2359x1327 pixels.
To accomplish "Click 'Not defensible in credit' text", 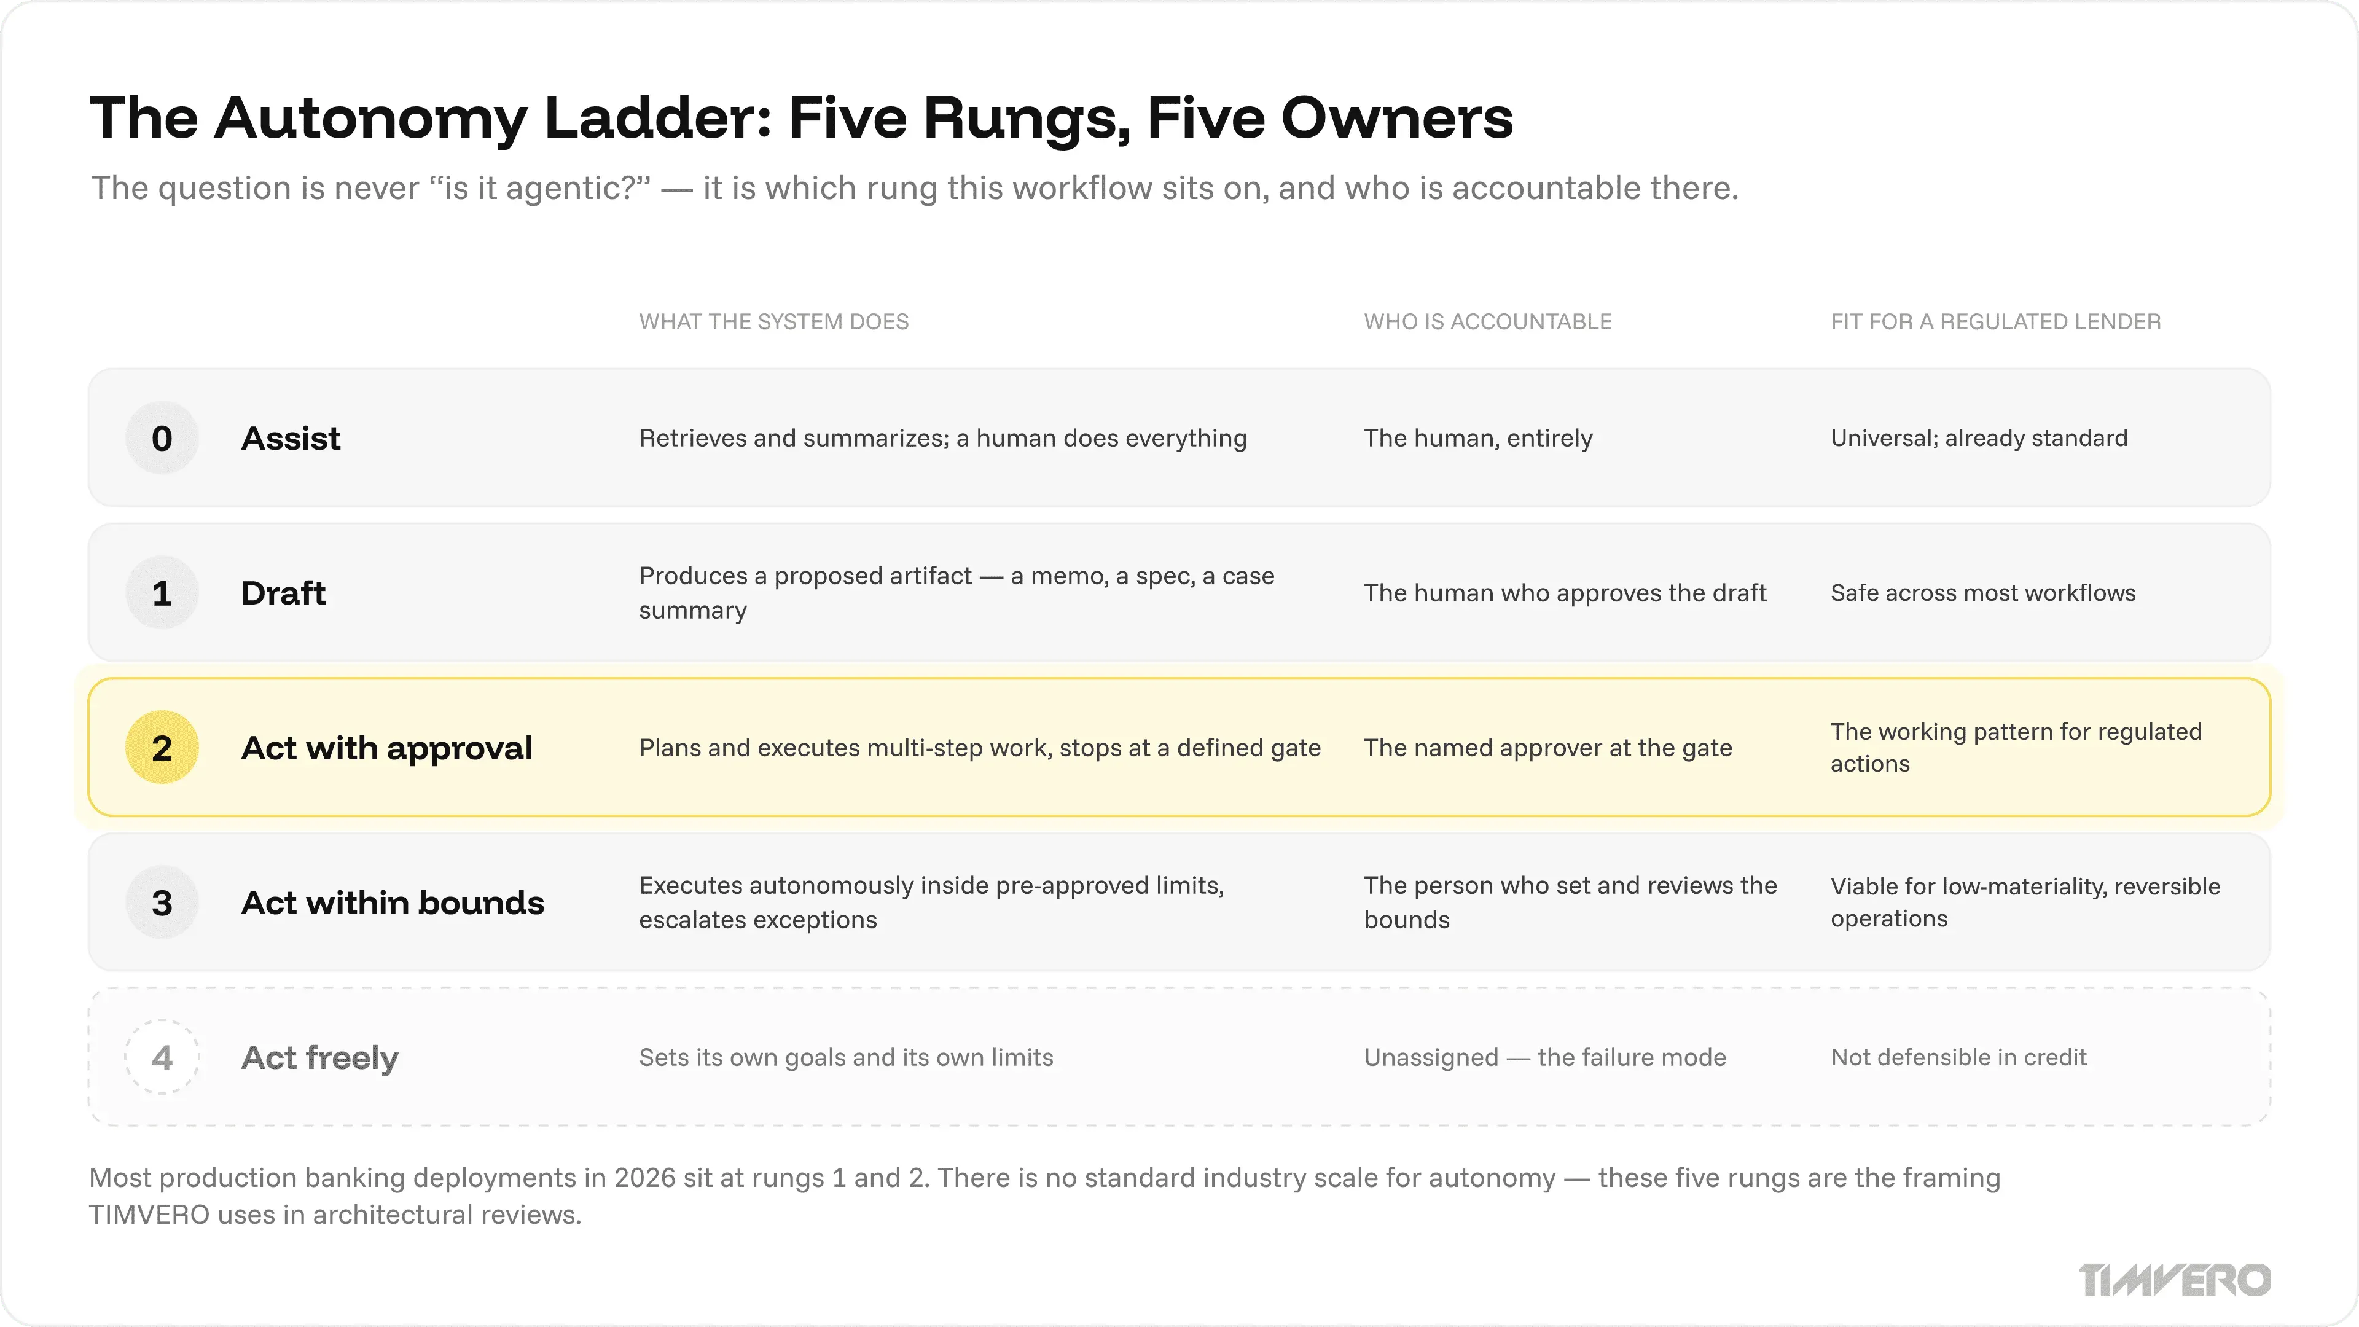I will (1958, 1058).
